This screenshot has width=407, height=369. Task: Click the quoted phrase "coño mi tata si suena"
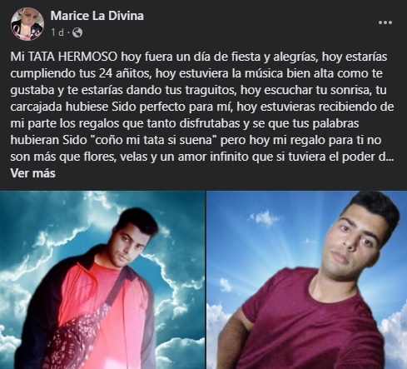click(153, 140)
